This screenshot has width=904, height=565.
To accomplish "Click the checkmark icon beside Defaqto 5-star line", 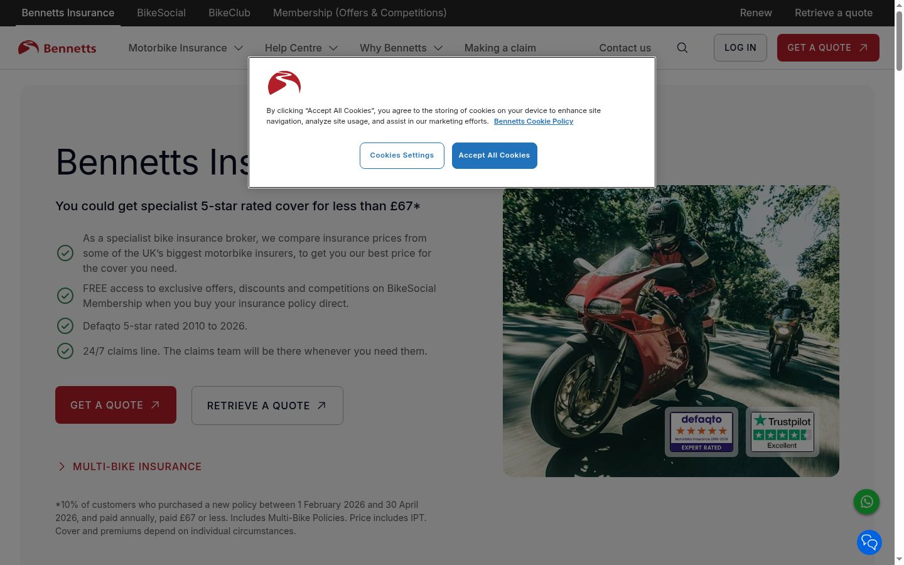I will pos(65,326).
